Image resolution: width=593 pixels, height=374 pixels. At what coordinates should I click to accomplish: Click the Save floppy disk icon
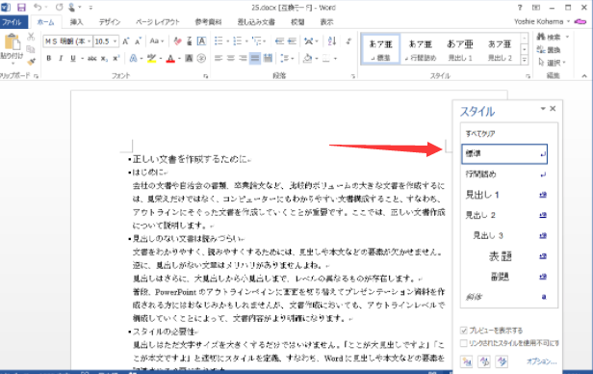point(21,7)
